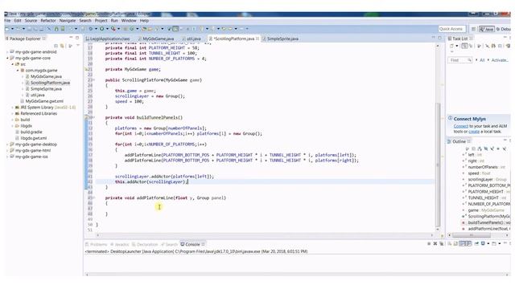515x289 pixels.
Task: Select buildTunnelPanels() in Outline
Action: tap(486, 223)
